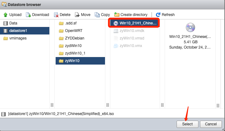Click the Delete red X icon
This screenshot has width=225, height=131.
tap(56, 15)
